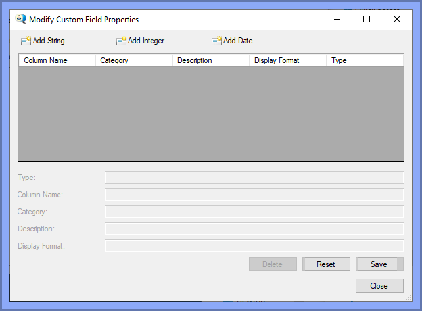422x311 pixels.
Task: Sort by Display Format column header
Action: (288, 60)
